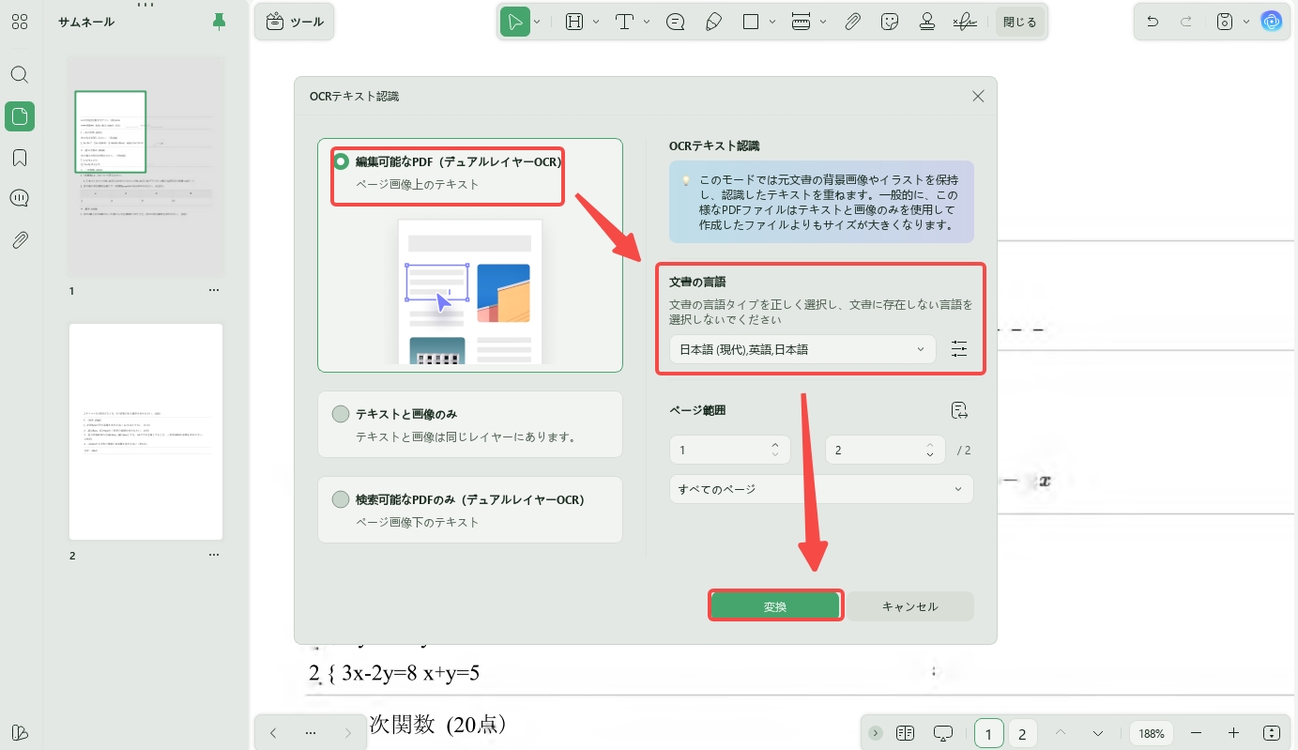
Task: Select the 検索可能なPDFのみ radio option
Action: pyautogui.click(x=341, y=499)
